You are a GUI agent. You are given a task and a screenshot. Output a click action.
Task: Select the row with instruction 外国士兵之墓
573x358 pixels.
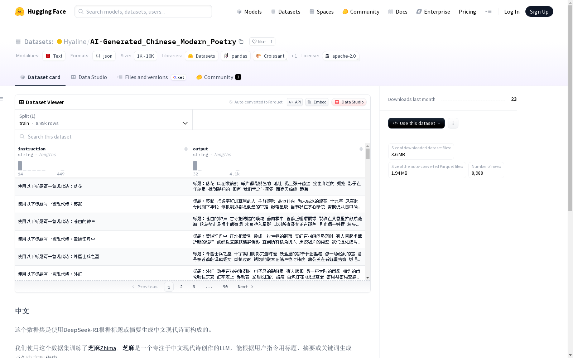190,257
